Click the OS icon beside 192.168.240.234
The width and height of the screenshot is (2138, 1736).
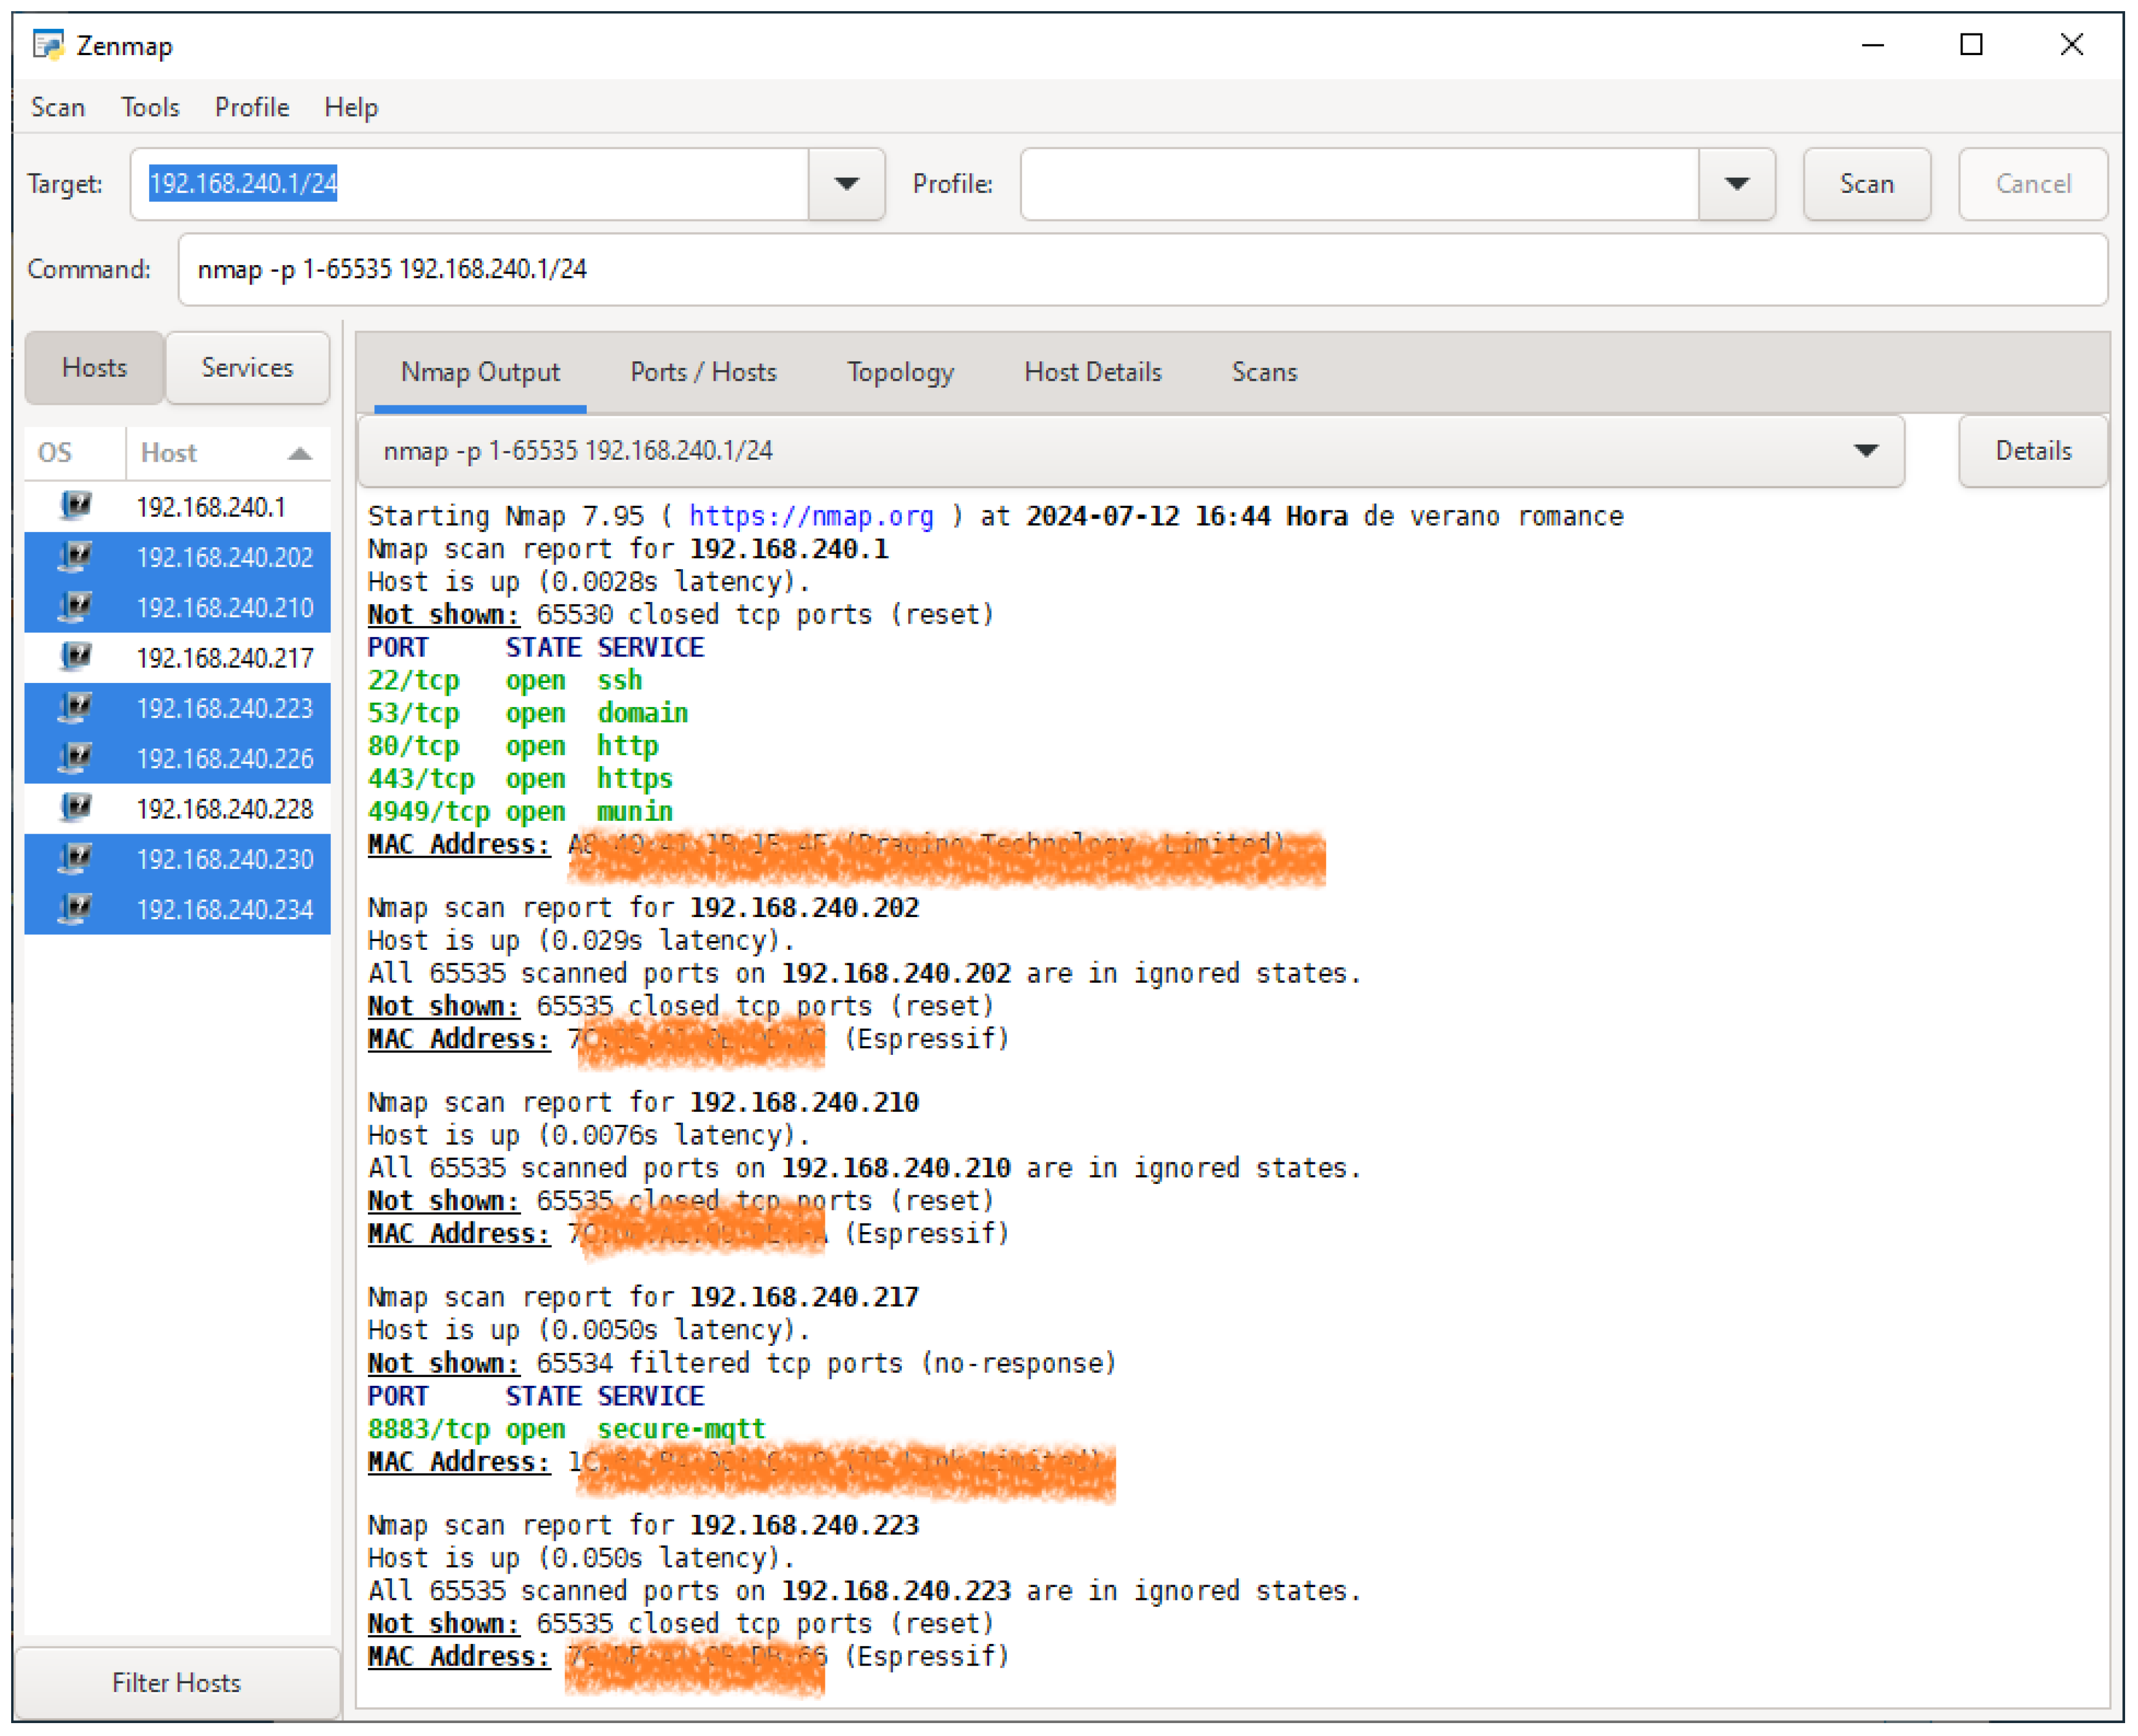(75, 908)
